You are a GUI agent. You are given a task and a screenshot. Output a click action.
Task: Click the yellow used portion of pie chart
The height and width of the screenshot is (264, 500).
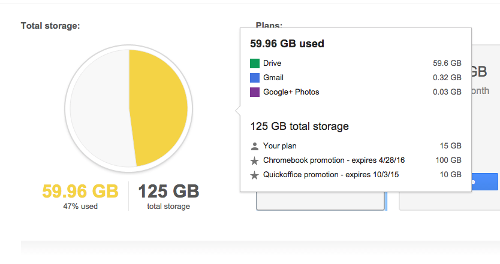(x=158, y=108)
